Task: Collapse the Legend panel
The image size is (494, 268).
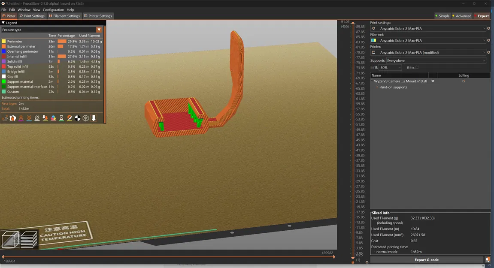Action: tap(3, 23)
